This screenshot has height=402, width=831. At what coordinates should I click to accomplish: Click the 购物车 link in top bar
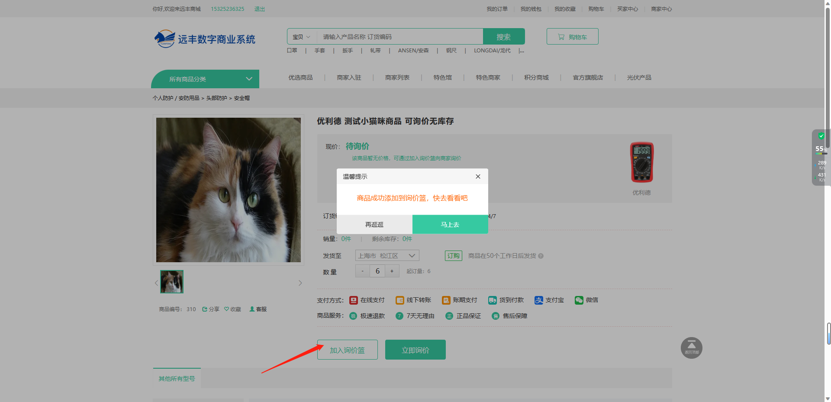(596, 9)
